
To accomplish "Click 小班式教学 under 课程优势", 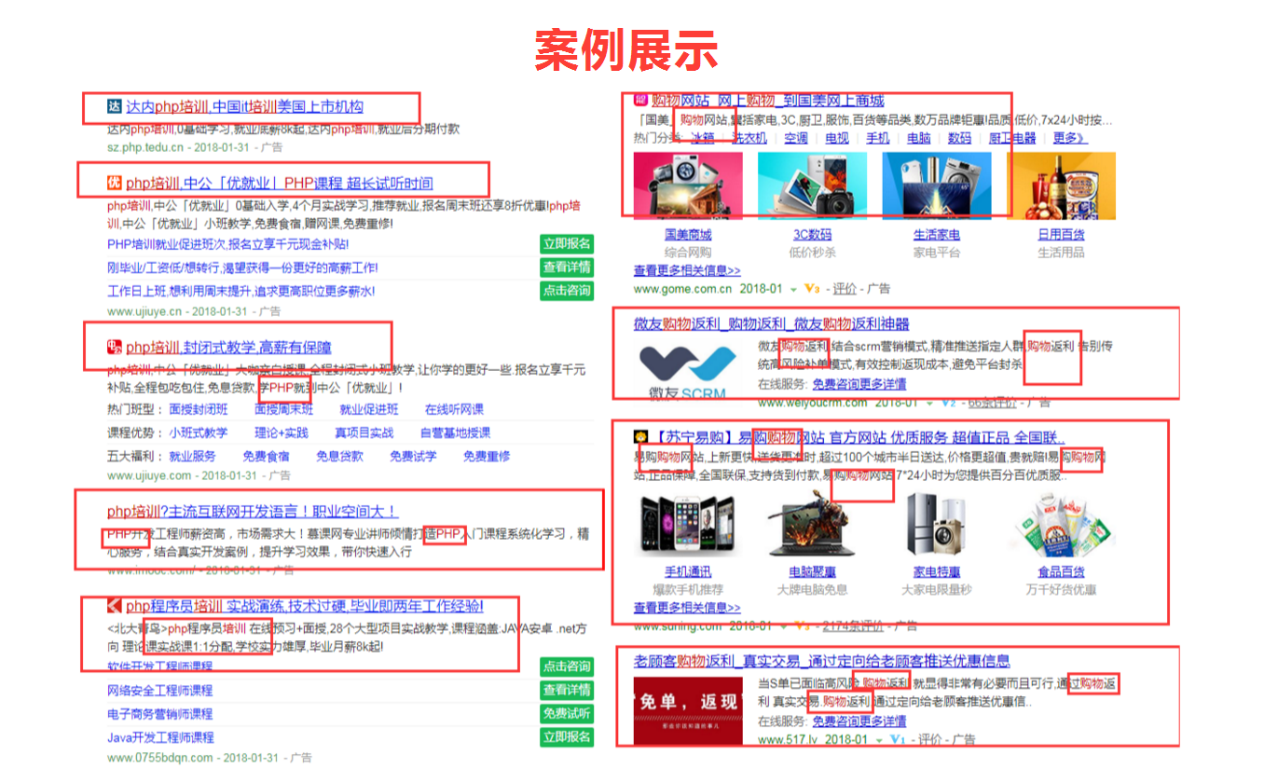I will (x=199, y=433).
